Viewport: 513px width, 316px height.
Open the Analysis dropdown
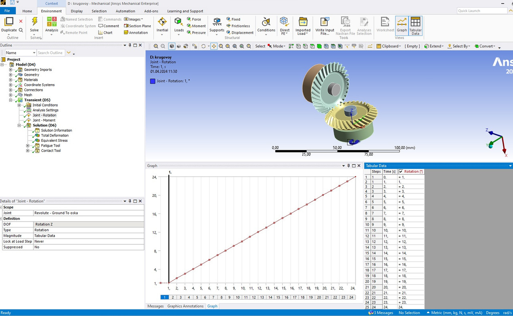coord(51,26)
